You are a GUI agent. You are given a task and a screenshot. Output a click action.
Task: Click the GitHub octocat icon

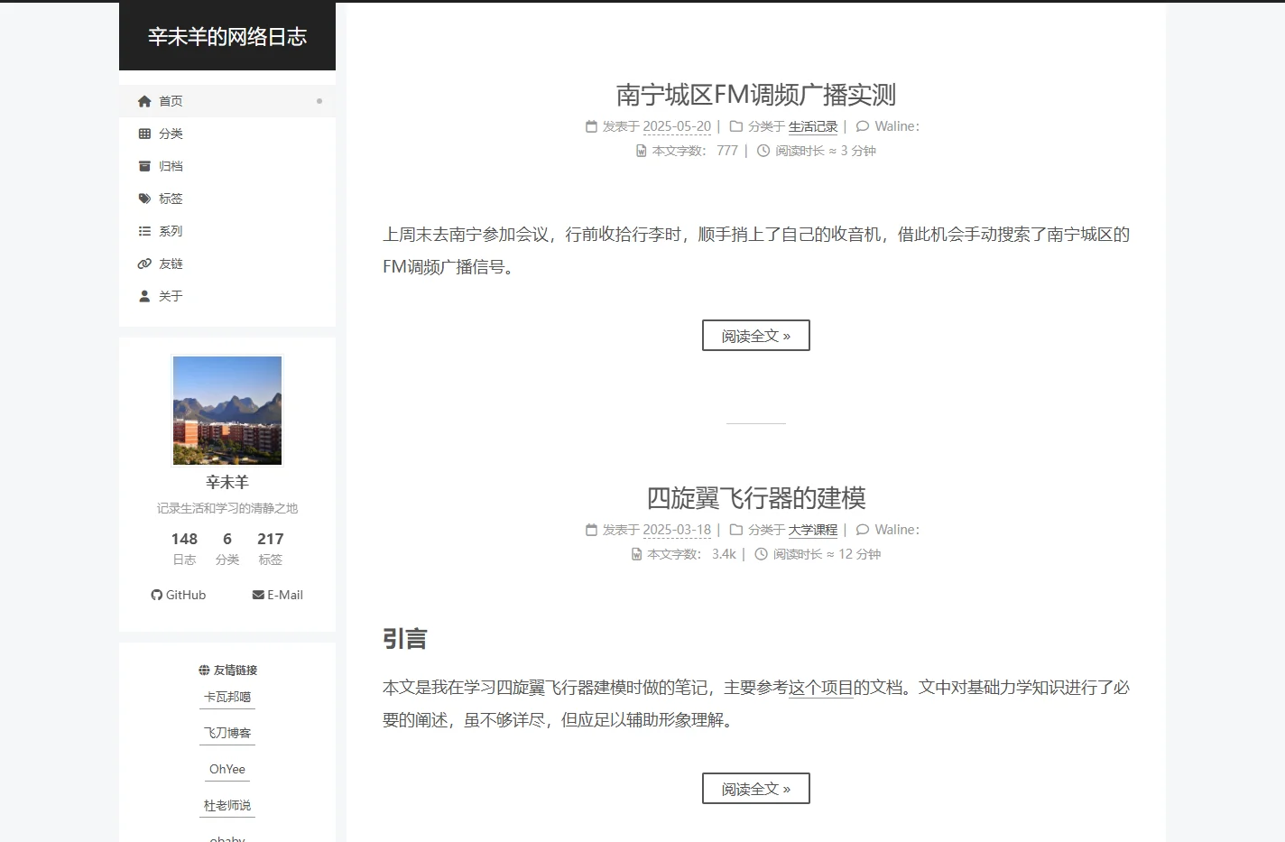tap(157, 595)
